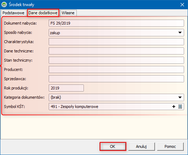This screenshot has width=188, height=155.
Task: Open the zakup combo box
Action: (x=116, y=32)
